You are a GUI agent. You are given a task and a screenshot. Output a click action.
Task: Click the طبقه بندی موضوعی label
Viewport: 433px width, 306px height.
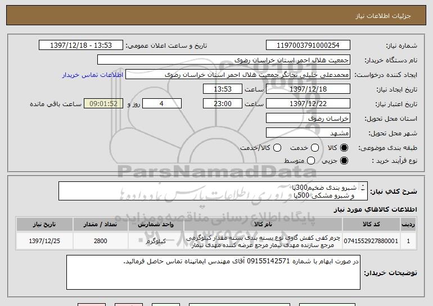click(387, 148)
